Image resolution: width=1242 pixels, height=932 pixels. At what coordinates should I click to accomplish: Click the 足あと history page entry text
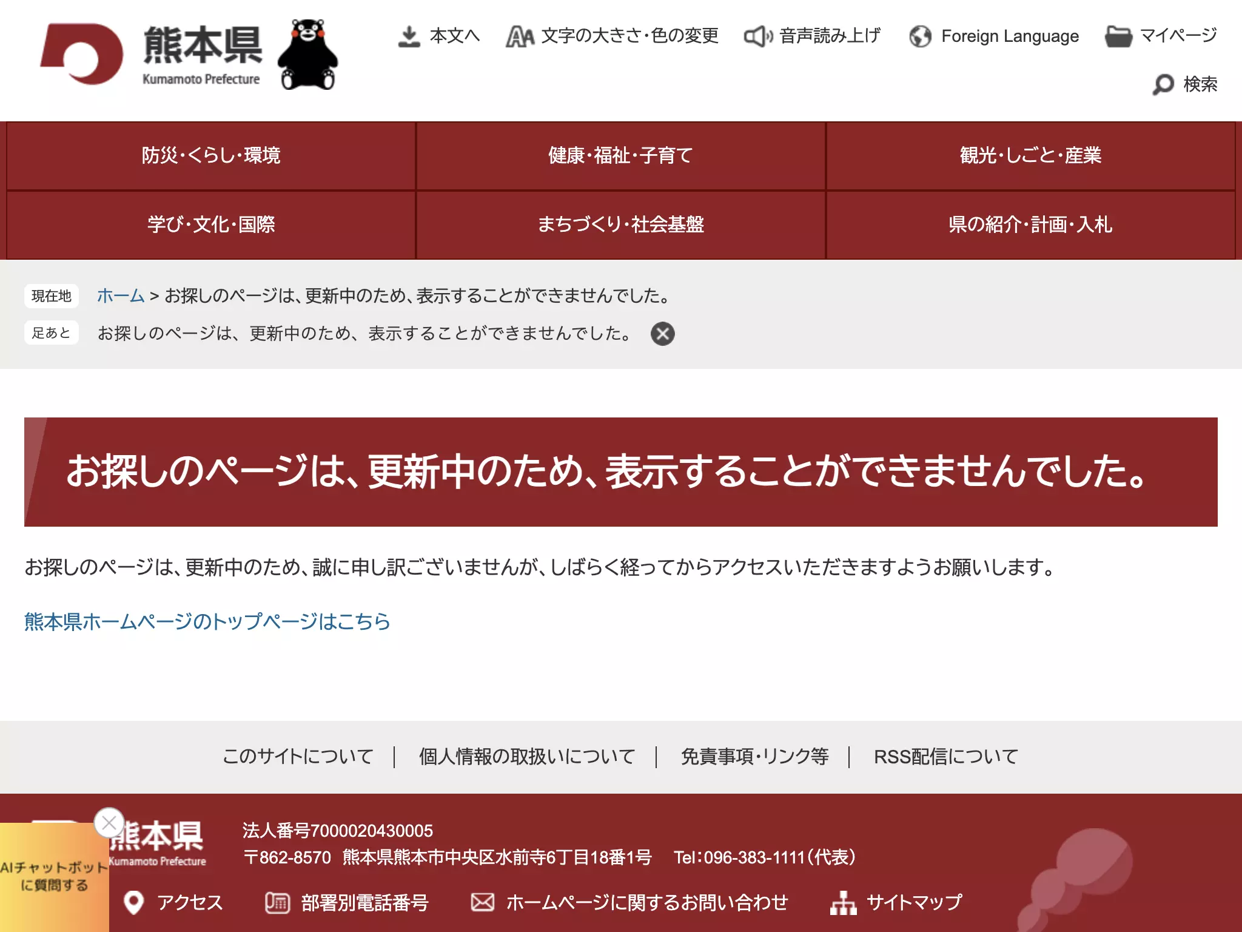(x=366, y=333)
